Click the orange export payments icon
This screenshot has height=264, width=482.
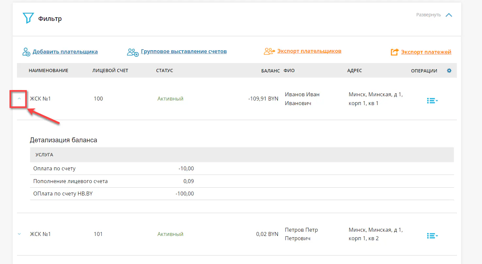(394, 52)
